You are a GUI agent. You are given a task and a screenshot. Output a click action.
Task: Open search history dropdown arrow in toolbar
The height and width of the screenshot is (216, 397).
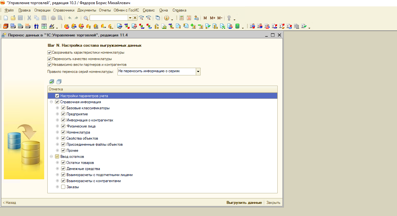tap(130, 18)
